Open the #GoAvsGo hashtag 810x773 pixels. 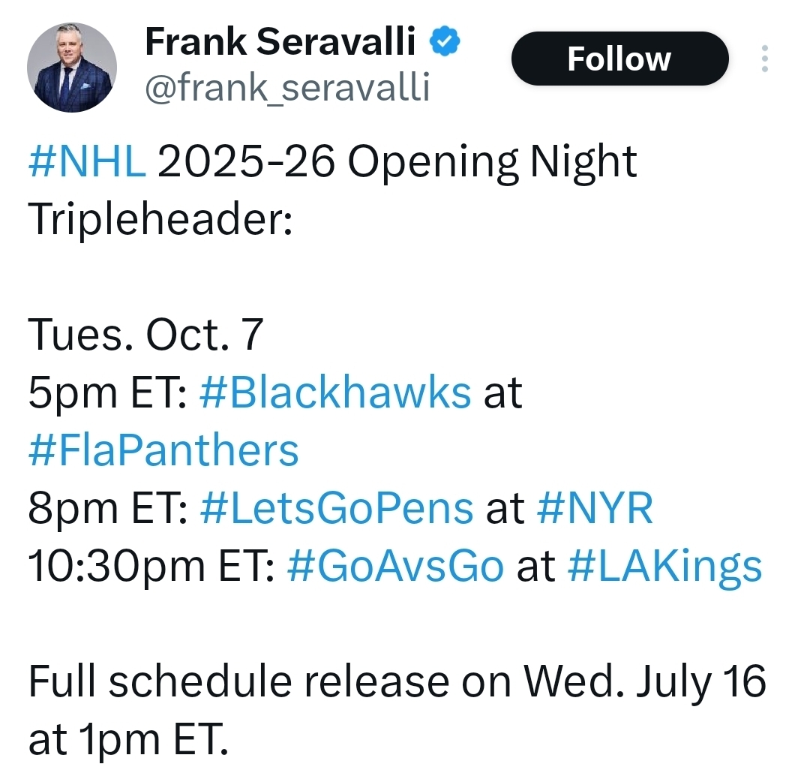(395, 567)
